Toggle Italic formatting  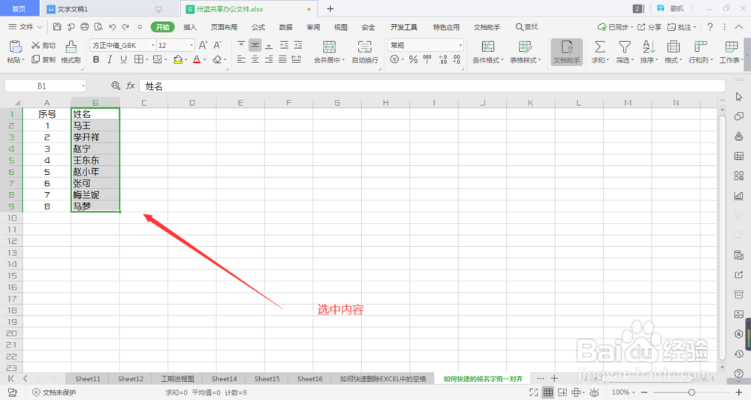point(110,59)
